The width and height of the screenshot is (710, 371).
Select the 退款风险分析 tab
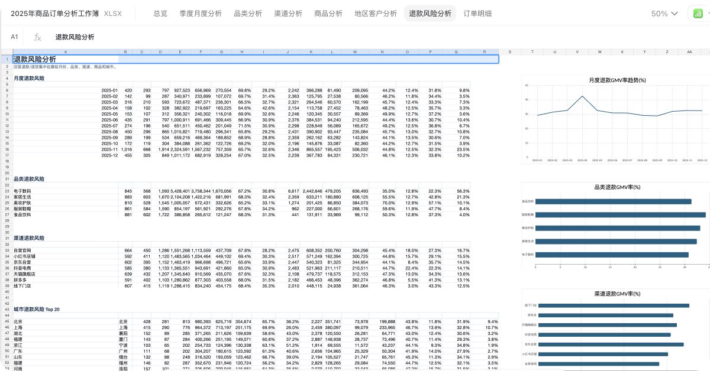click(430, 14)
